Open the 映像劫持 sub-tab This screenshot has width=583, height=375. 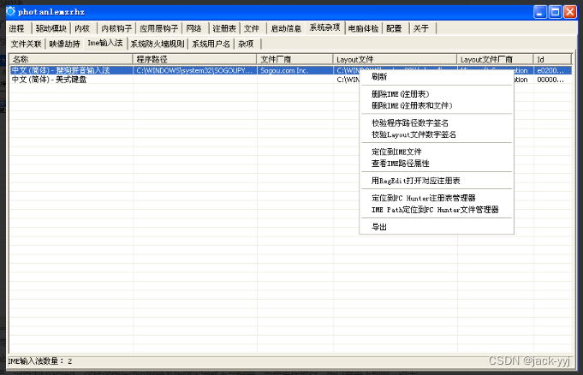tap(65, 44)
